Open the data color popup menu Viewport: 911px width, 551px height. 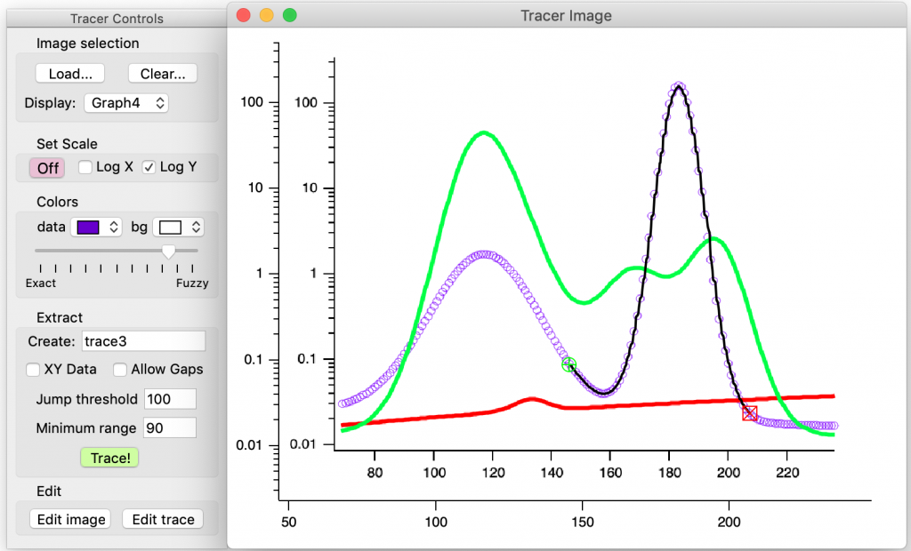click(94, 228)
